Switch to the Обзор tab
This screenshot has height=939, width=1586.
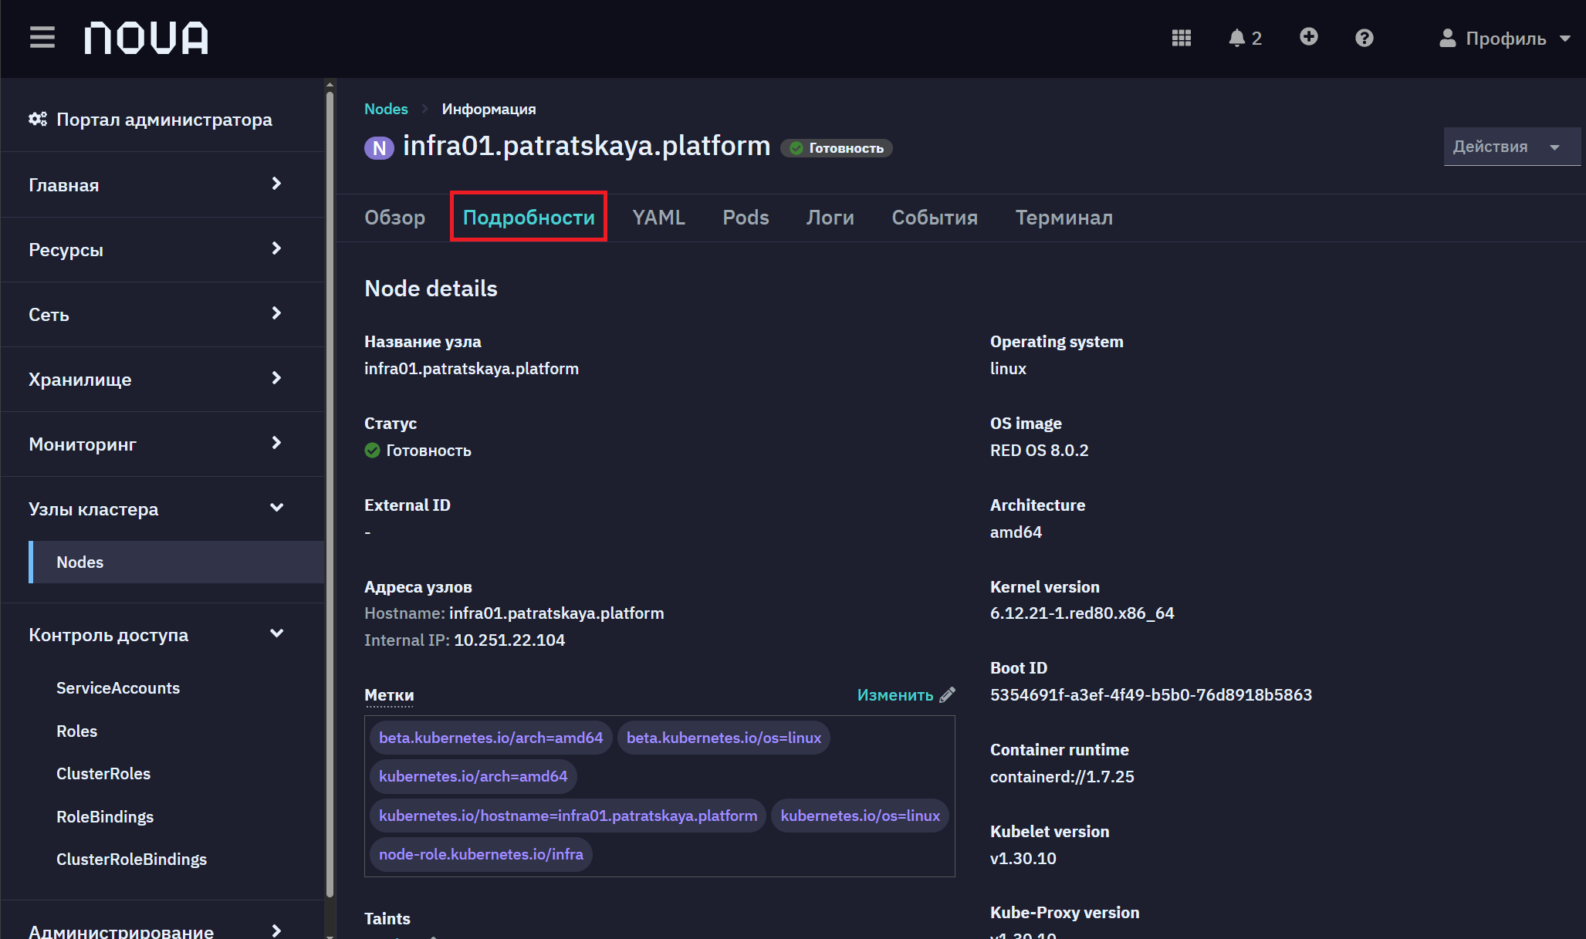point(394,218)
